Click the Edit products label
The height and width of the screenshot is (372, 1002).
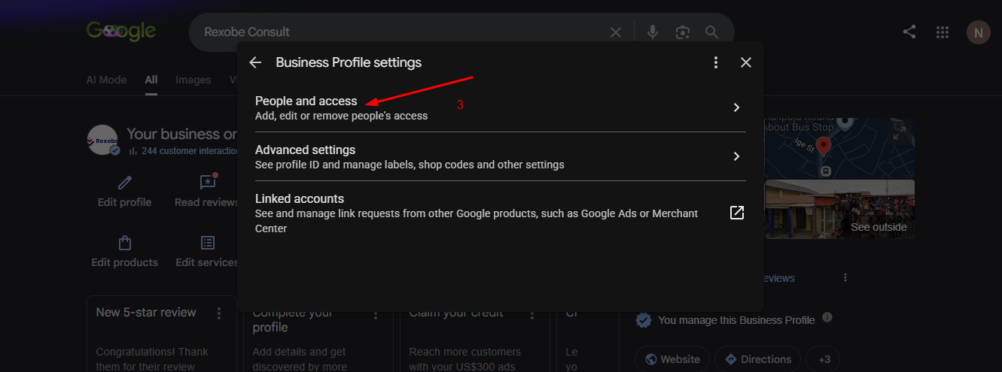(124, 262)
